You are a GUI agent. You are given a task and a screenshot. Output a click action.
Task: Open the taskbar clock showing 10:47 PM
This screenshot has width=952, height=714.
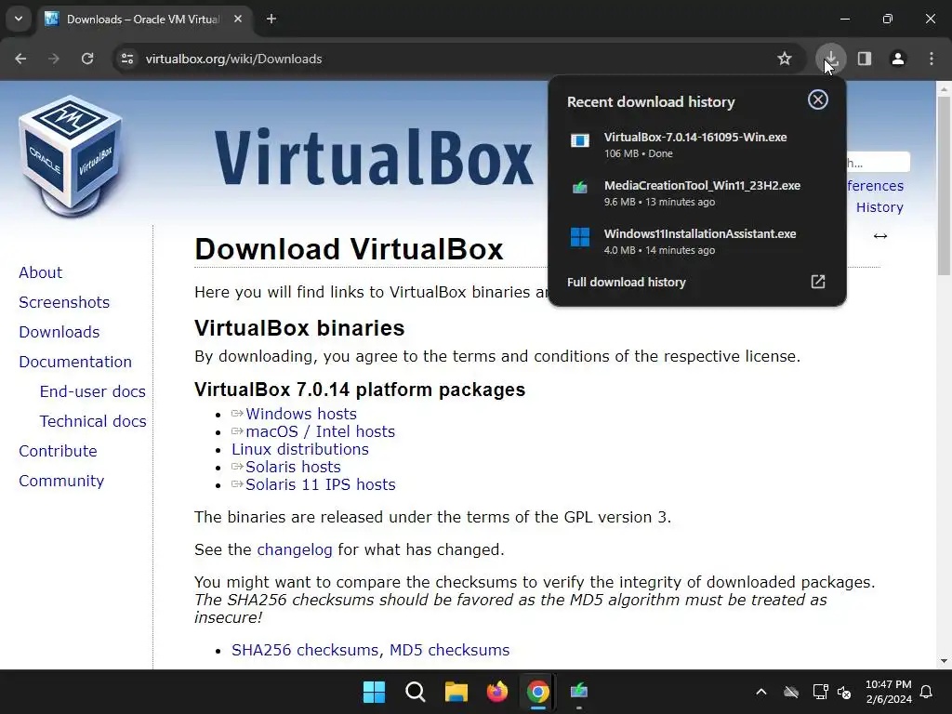888,692
